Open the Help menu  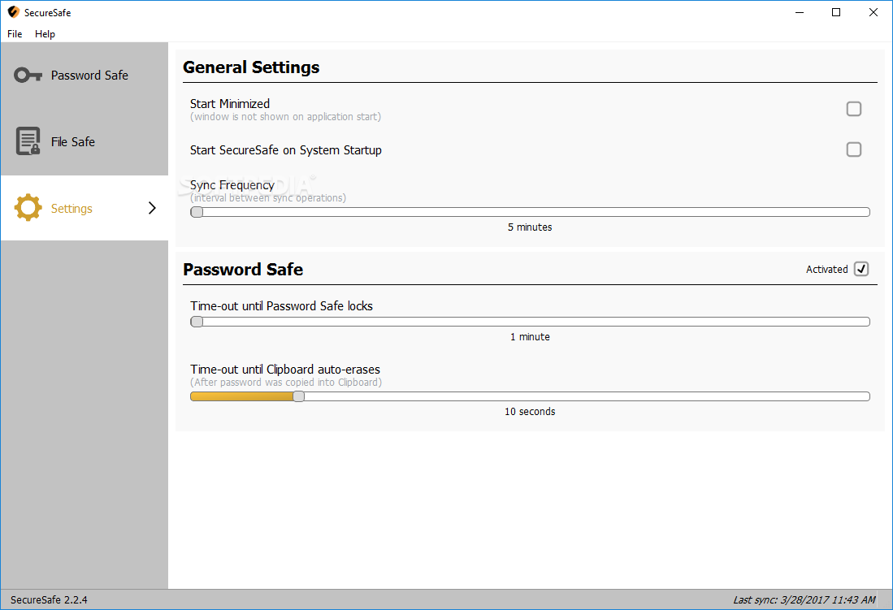(45, 33)
